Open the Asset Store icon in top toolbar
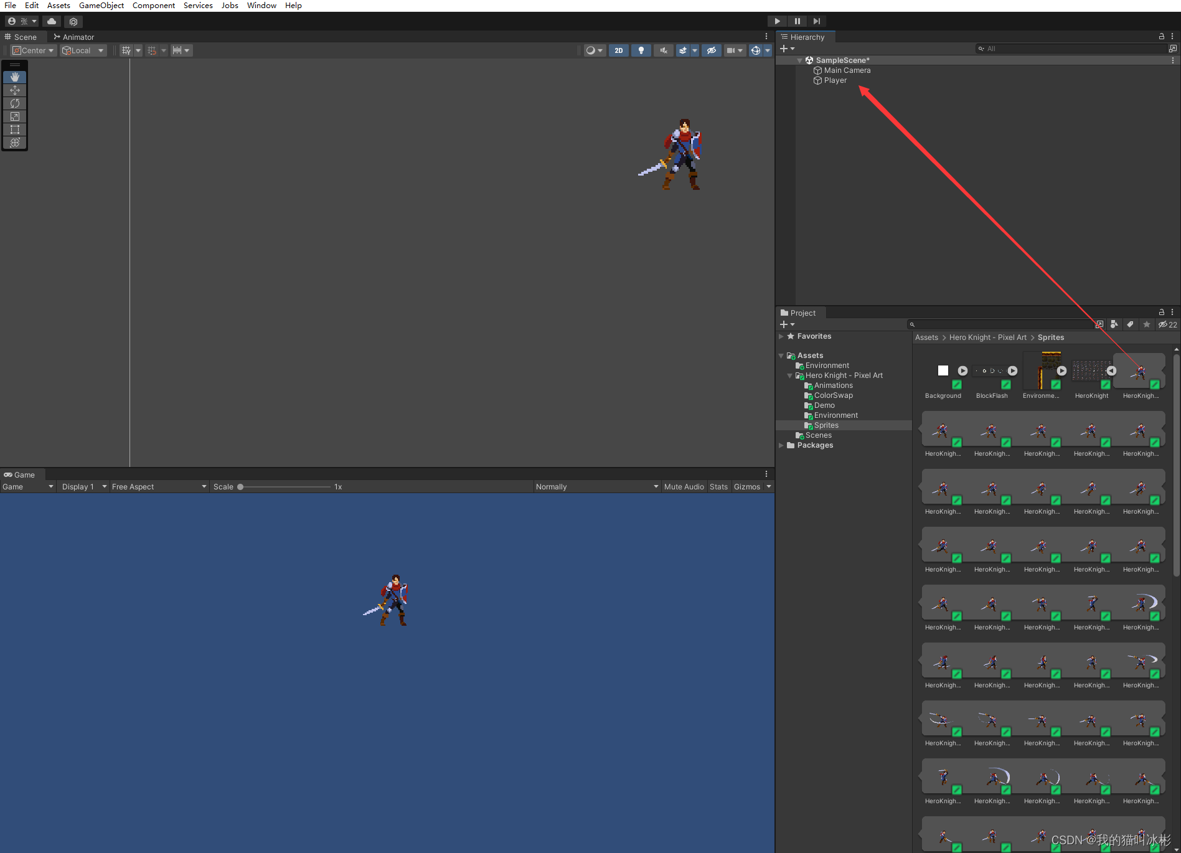 [73, 21]
